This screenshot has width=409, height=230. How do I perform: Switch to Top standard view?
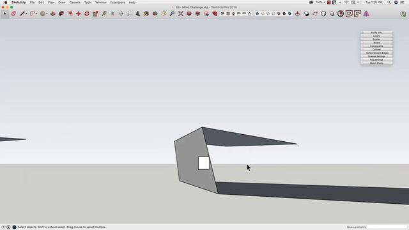pos(228,13)
